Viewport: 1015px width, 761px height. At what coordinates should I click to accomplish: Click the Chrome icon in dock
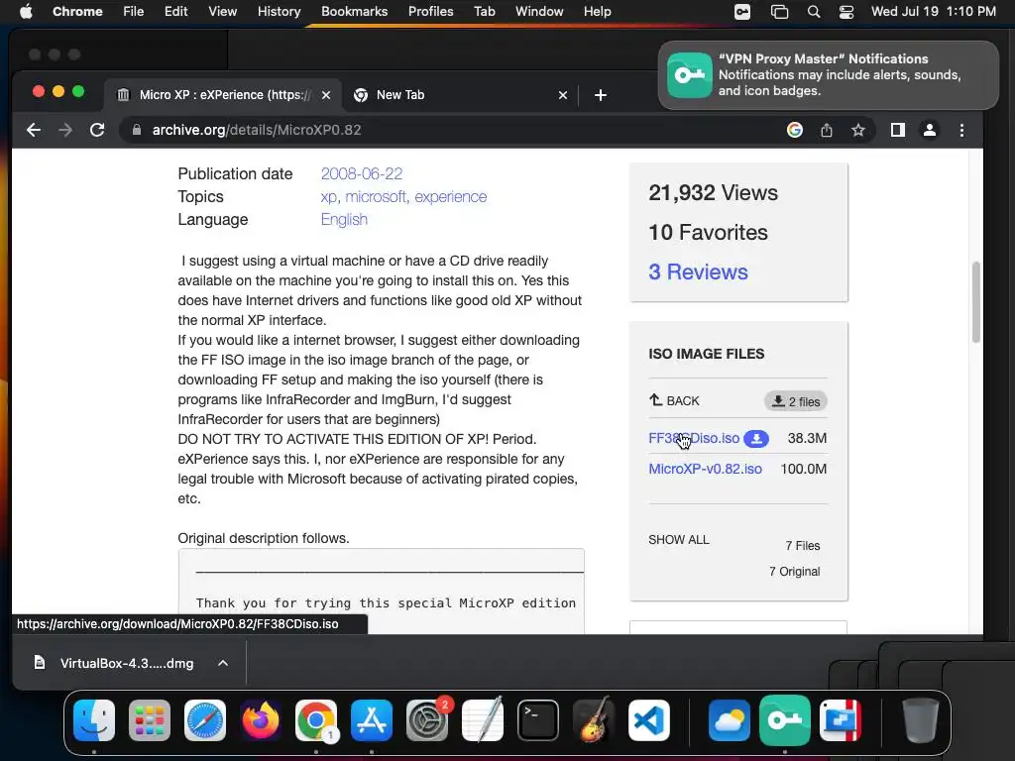[x=316, y=720]
